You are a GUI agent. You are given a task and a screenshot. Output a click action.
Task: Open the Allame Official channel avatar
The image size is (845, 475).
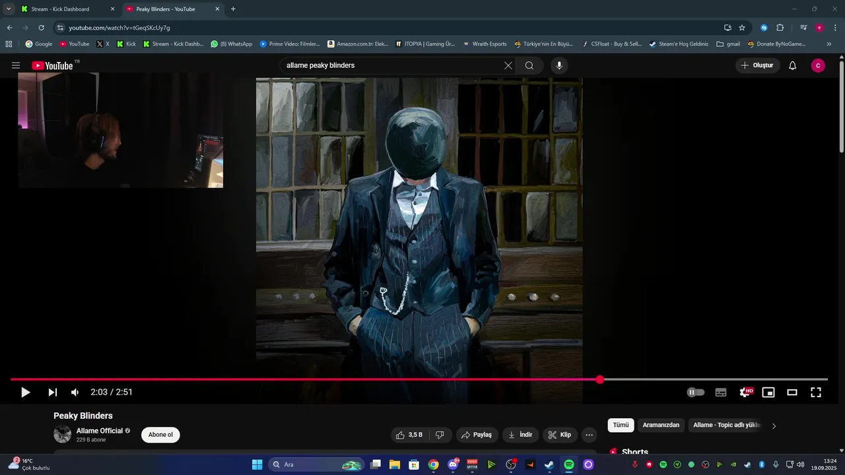coord(62,434)
